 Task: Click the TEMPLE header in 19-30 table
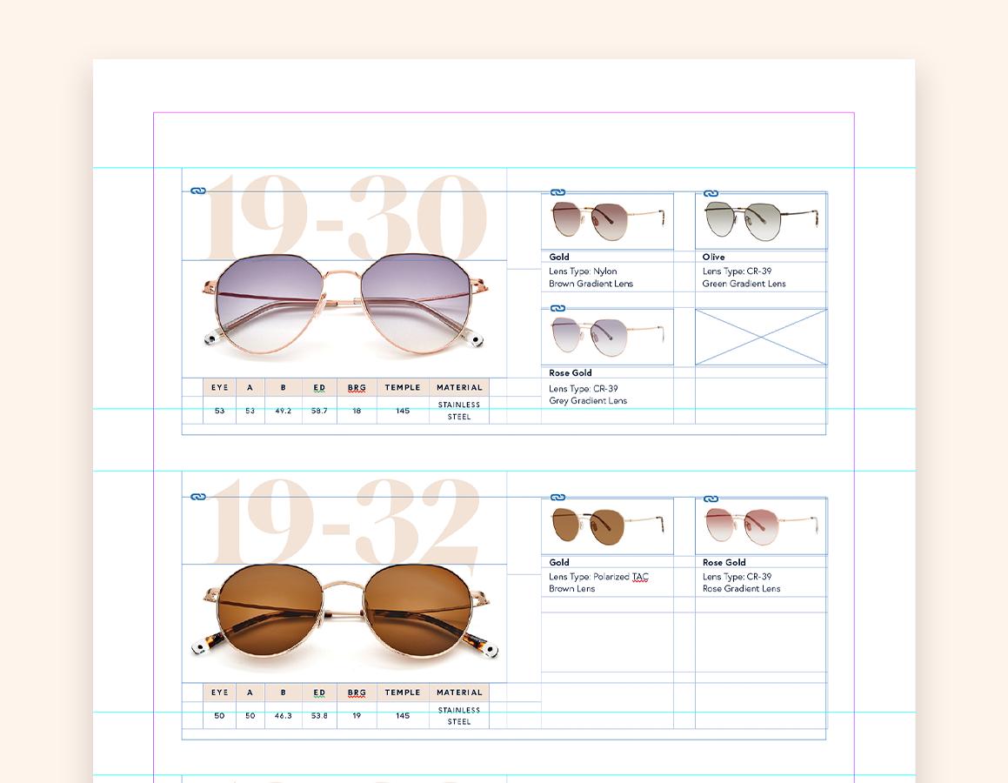(403, 388)
